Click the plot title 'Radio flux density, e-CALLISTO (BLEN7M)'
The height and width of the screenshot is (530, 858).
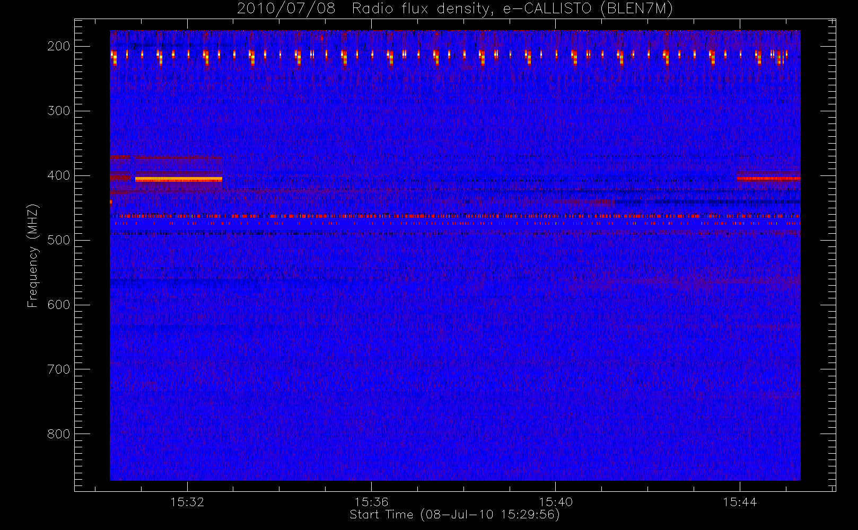pos(512,9)
